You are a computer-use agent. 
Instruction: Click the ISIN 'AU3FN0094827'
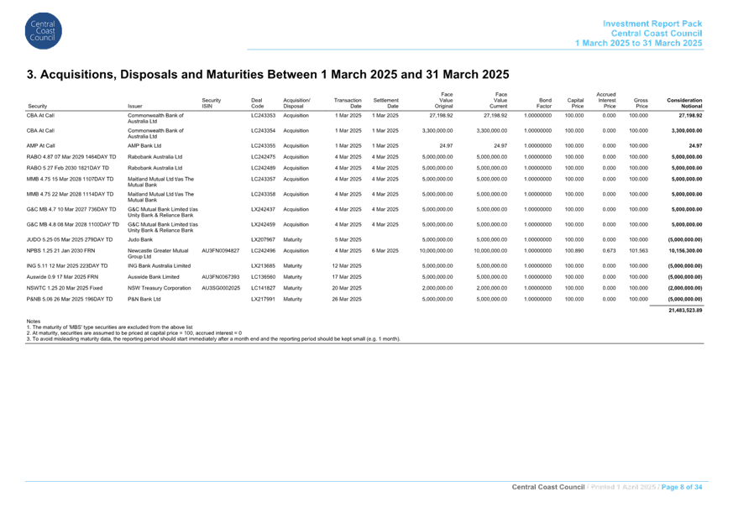pos(221,251)
